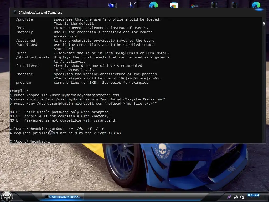The height and width of the screenshot is (202, 269).
Task: Click the "shutdown /r /fw /f /t 0" command
Action: pos(76,129)
